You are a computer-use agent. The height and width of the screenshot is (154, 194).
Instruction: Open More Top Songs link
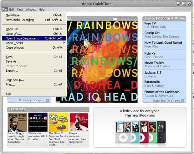[x=30, y=100]
